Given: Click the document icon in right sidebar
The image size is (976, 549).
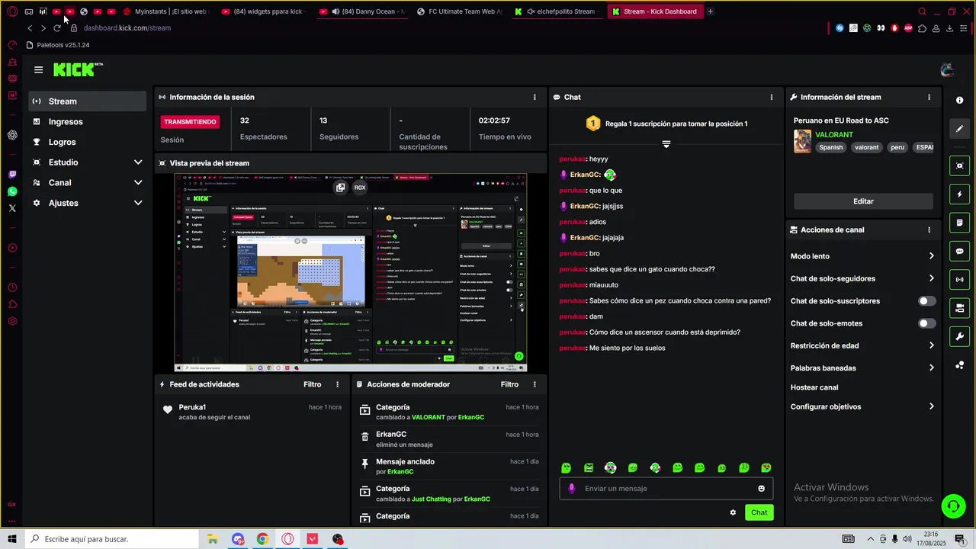Looking at the screenshot, I should [959, 223].
